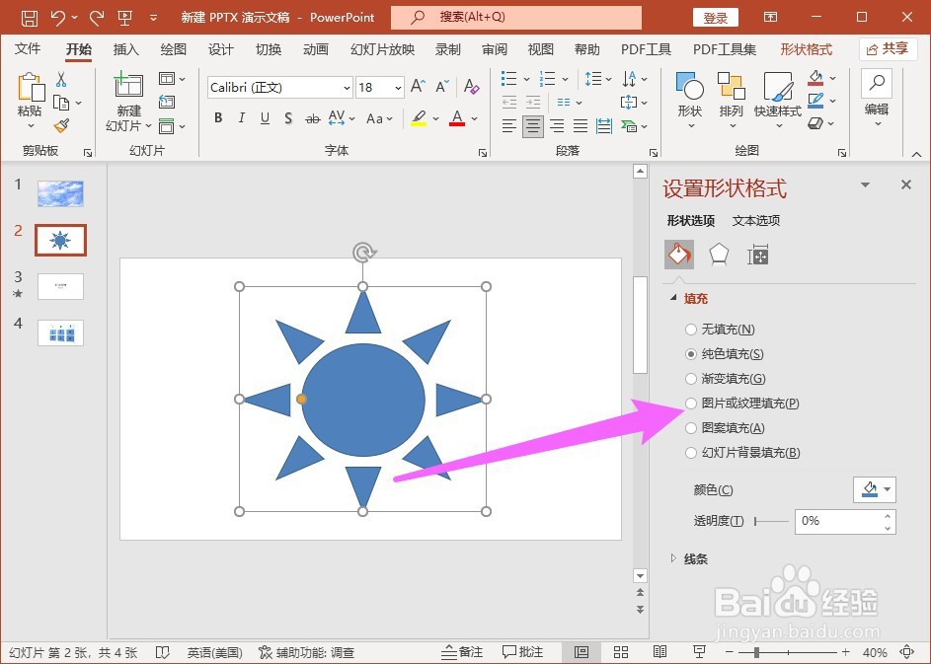The image size is (931, 664).
Task: Open format pane options dropdown arrow
Action: (x=866, y=185)
